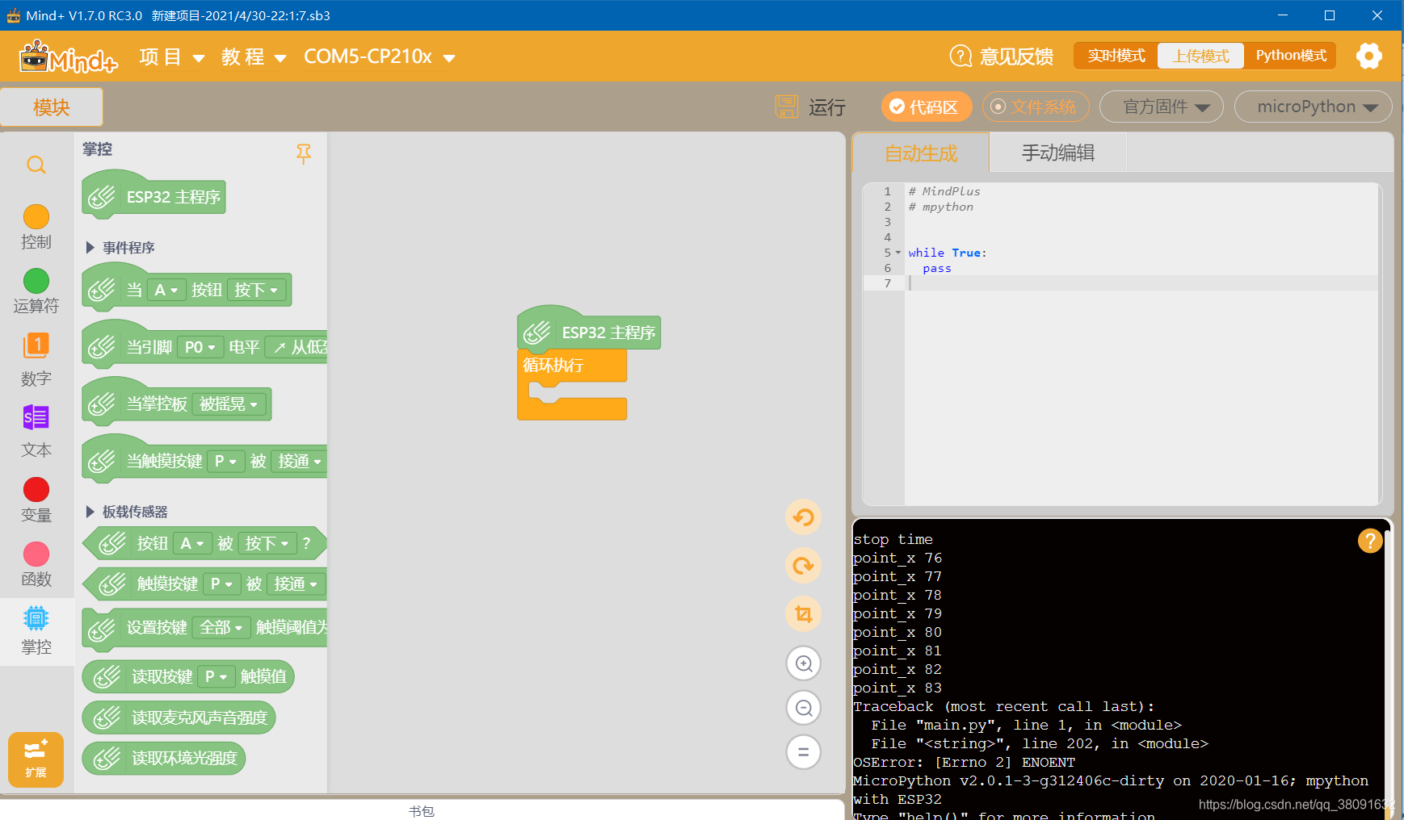Collapse the 板载传感器 section
Image resolution: width=1404 pixels, height=820 pixels.
(90, 512)
